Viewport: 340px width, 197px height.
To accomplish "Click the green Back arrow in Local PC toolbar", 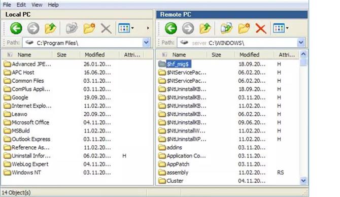I will point(16,28).
